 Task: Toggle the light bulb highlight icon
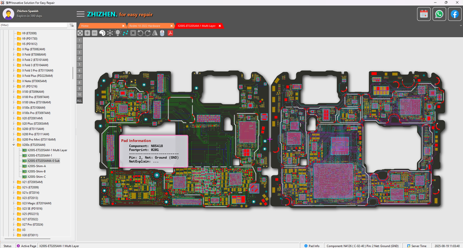click(x=118, y=33)
